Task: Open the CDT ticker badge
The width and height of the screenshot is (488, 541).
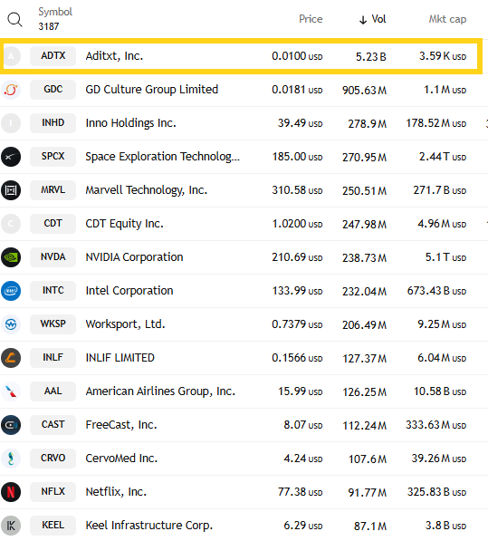Action: point(53,224)
